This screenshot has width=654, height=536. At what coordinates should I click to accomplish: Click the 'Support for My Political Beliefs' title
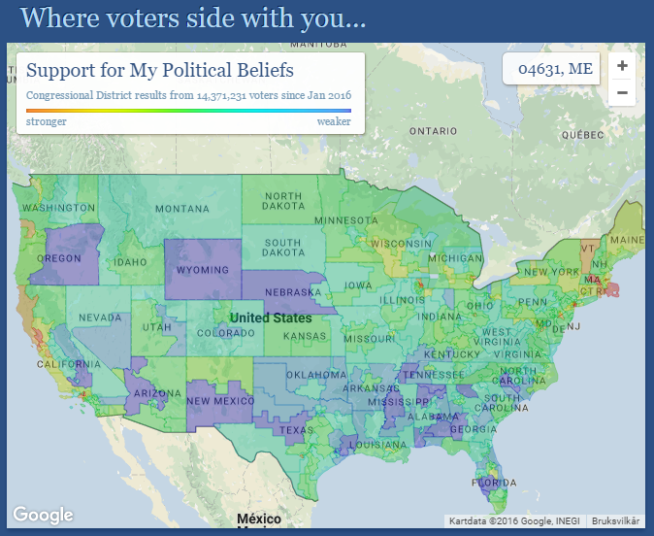pyautogui.click(x=160, y=70)
